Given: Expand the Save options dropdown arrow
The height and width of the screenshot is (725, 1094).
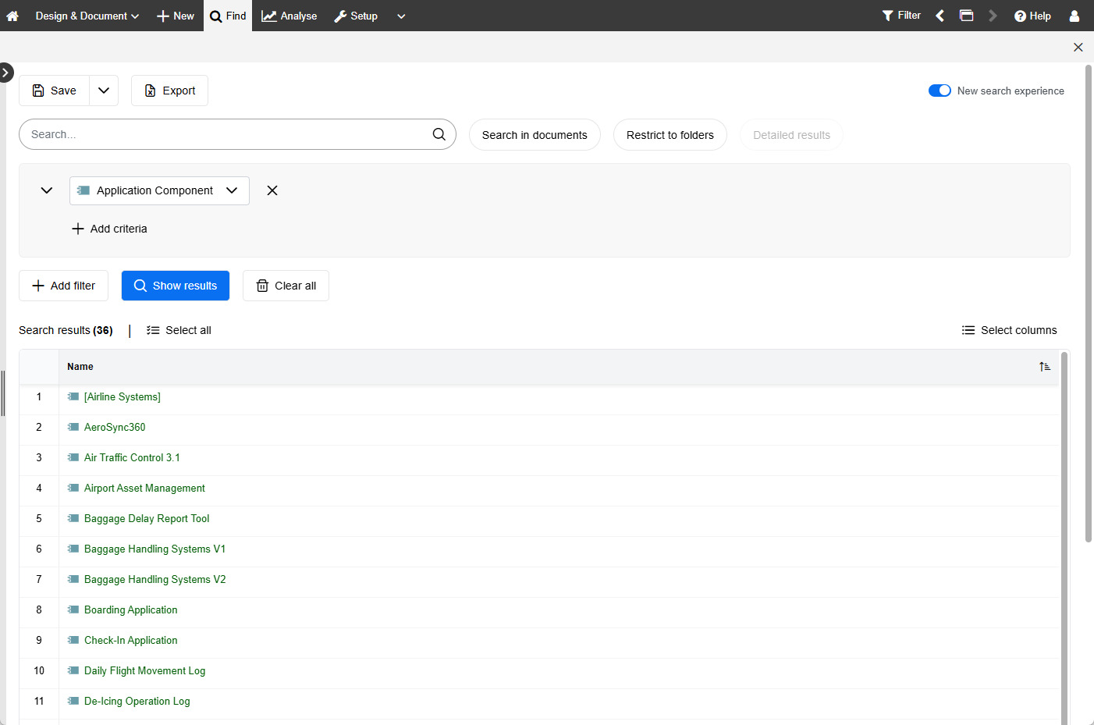Looking at the screenshot, I should click(x=103, y=90).
